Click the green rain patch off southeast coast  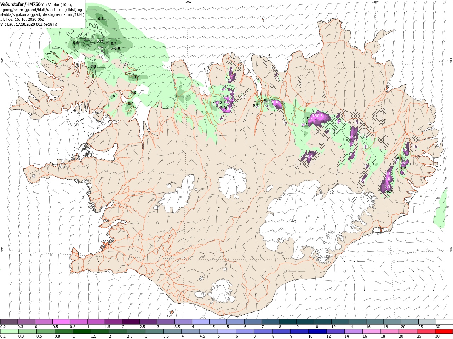pyautogui.click(x=442, y=208)
